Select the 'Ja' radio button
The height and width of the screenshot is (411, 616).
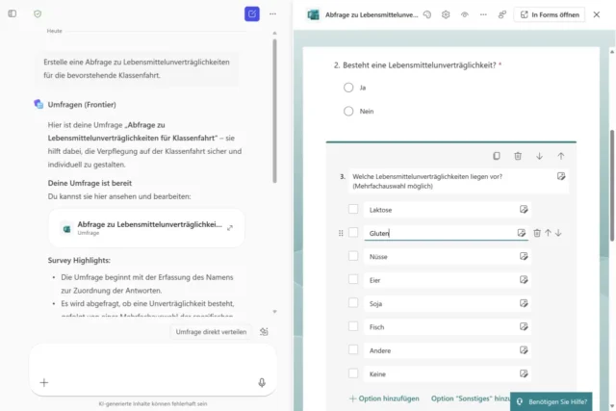(348, 87)
